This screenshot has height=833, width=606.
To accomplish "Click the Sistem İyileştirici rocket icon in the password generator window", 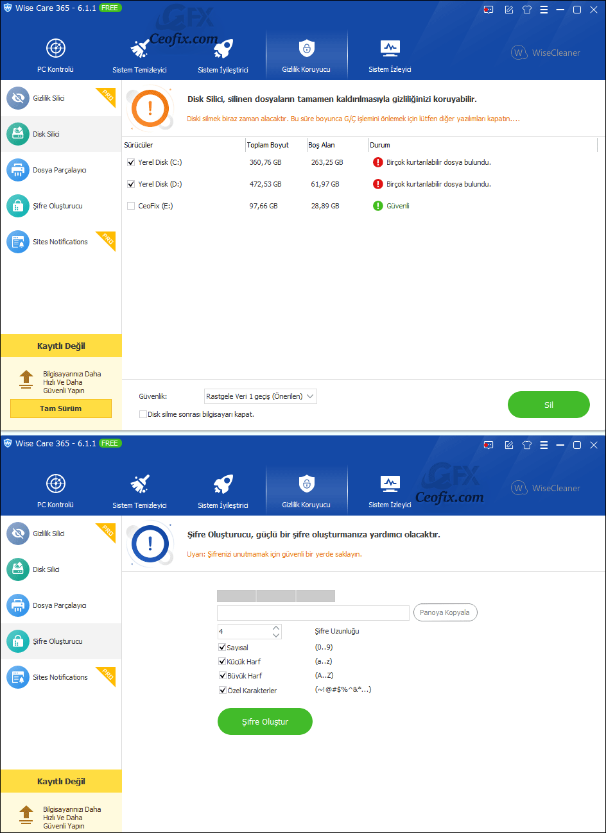I will point(223,484).
